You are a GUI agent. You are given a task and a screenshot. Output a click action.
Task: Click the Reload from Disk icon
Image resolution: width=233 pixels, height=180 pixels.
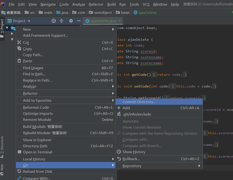(x=19, y=171)
